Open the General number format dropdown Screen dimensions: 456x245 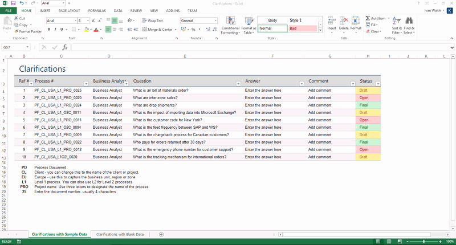215,21
